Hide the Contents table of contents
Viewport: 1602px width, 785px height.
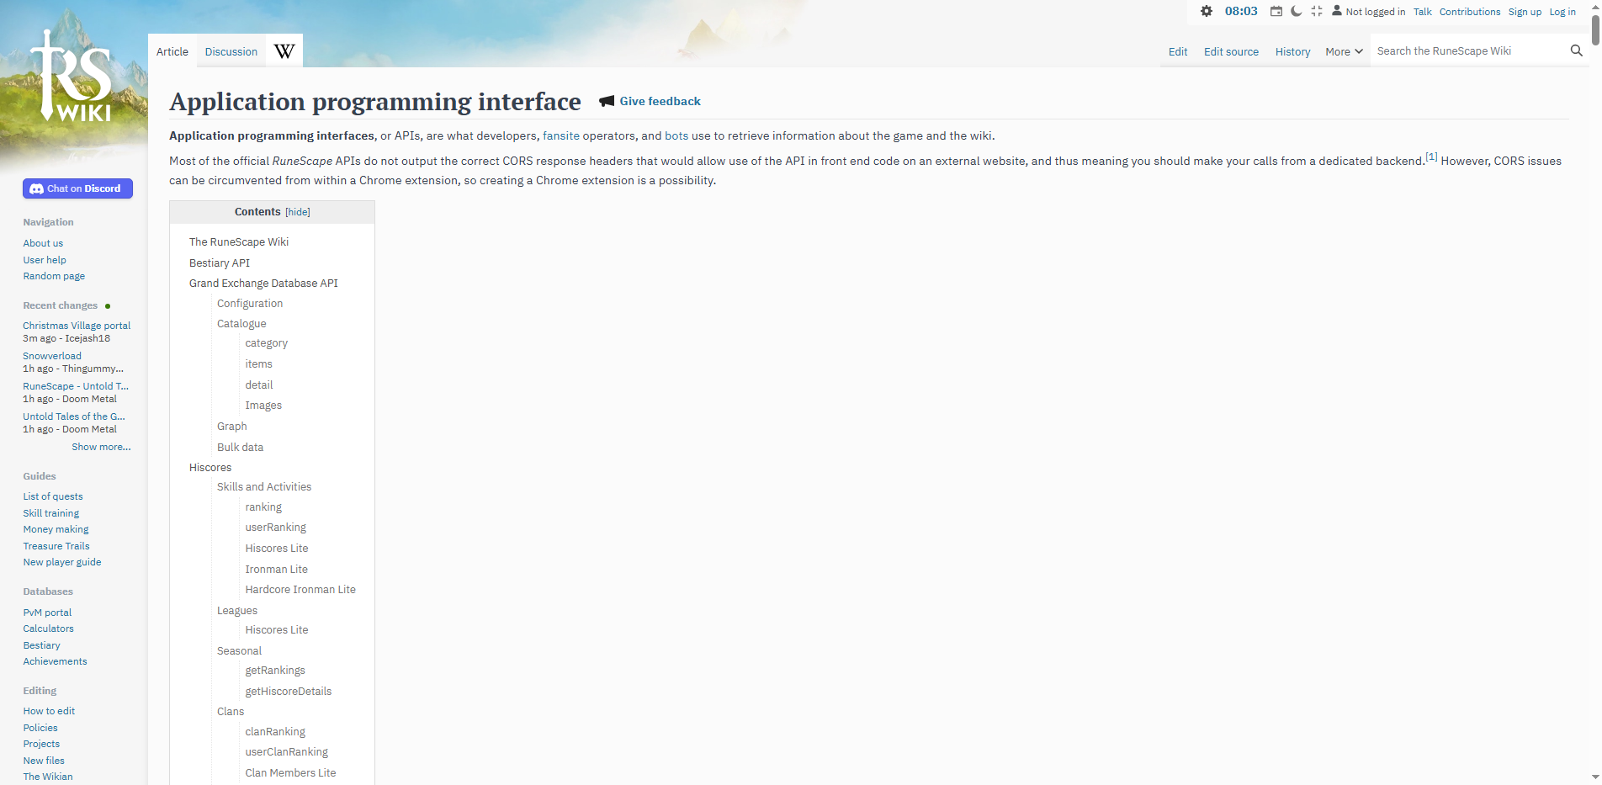[297, 212]
